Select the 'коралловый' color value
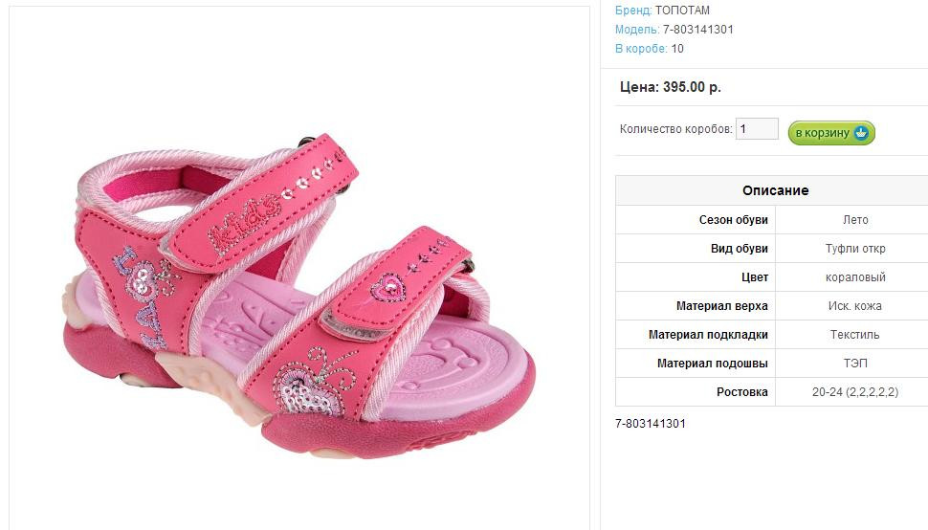 tap(855, 276)
